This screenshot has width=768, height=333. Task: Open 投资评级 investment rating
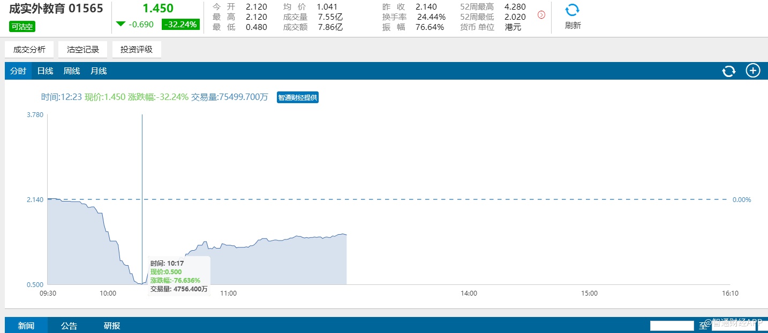point(137,50)
